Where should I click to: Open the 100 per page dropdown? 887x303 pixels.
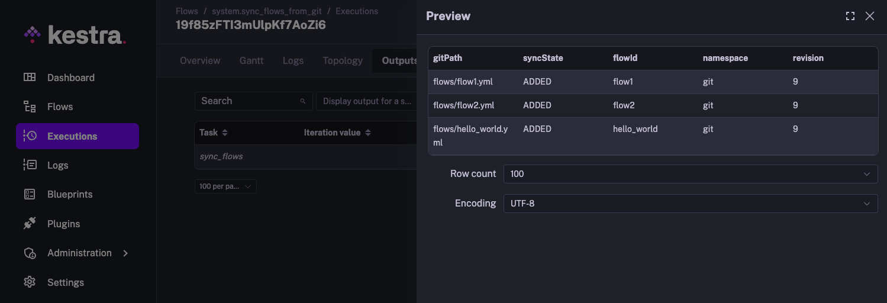(225, 186)
